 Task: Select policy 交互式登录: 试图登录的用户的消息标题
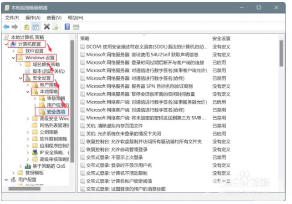(x=126, y=189)
